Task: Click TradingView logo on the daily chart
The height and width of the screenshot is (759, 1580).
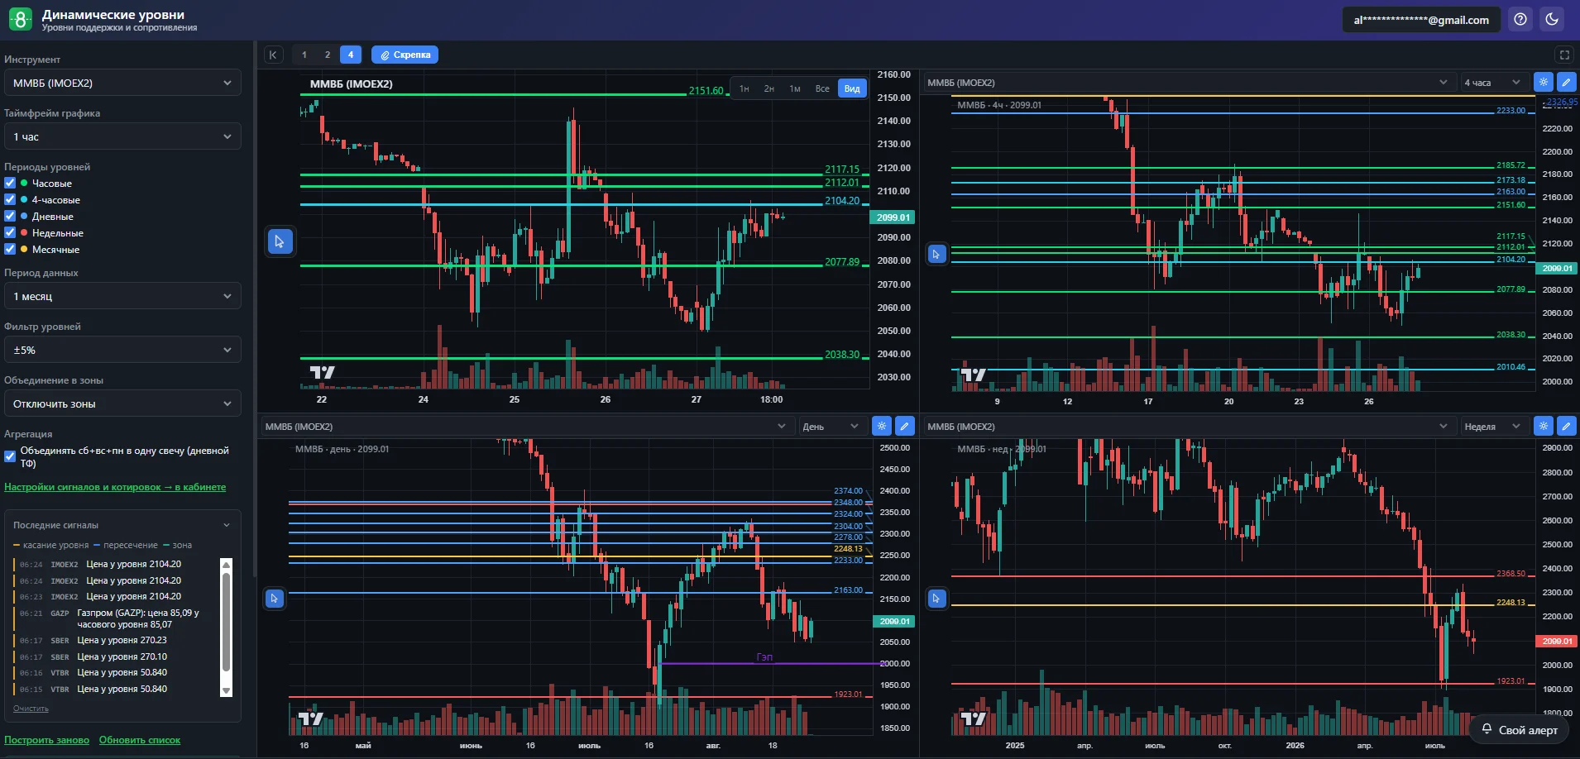Action: [310, 718]
